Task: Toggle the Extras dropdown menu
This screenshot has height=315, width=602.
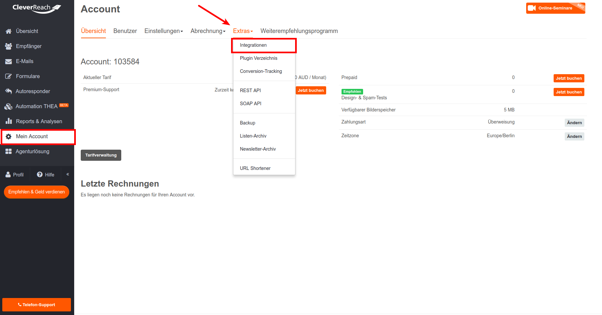Action: (243, 31)
